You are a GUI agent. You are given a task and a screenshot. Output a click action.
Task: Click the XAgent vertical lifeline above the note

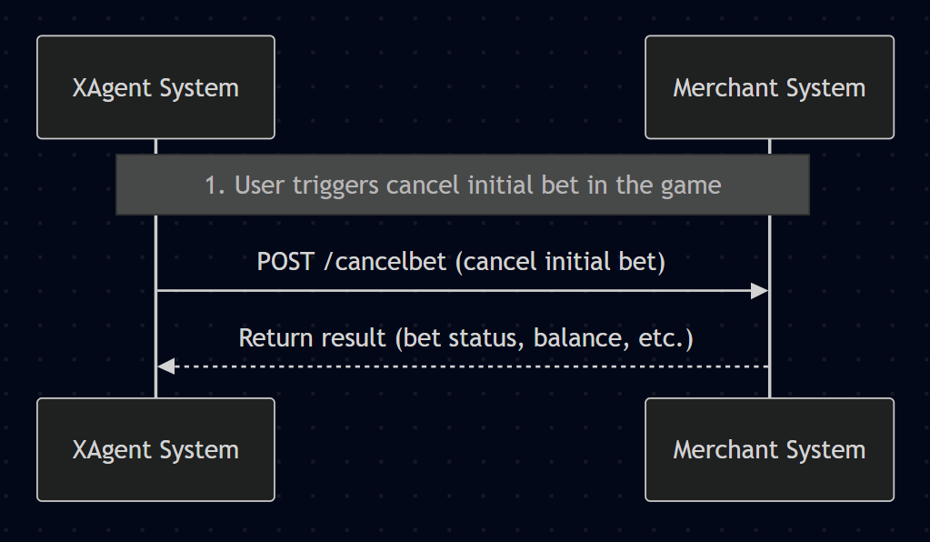[155, 146]
